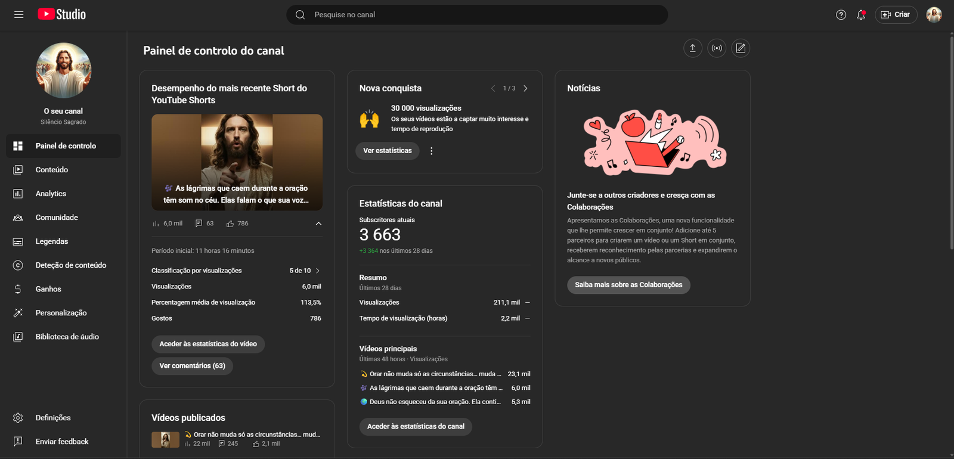Click the page vertical scrollbar

pos(951,143)
